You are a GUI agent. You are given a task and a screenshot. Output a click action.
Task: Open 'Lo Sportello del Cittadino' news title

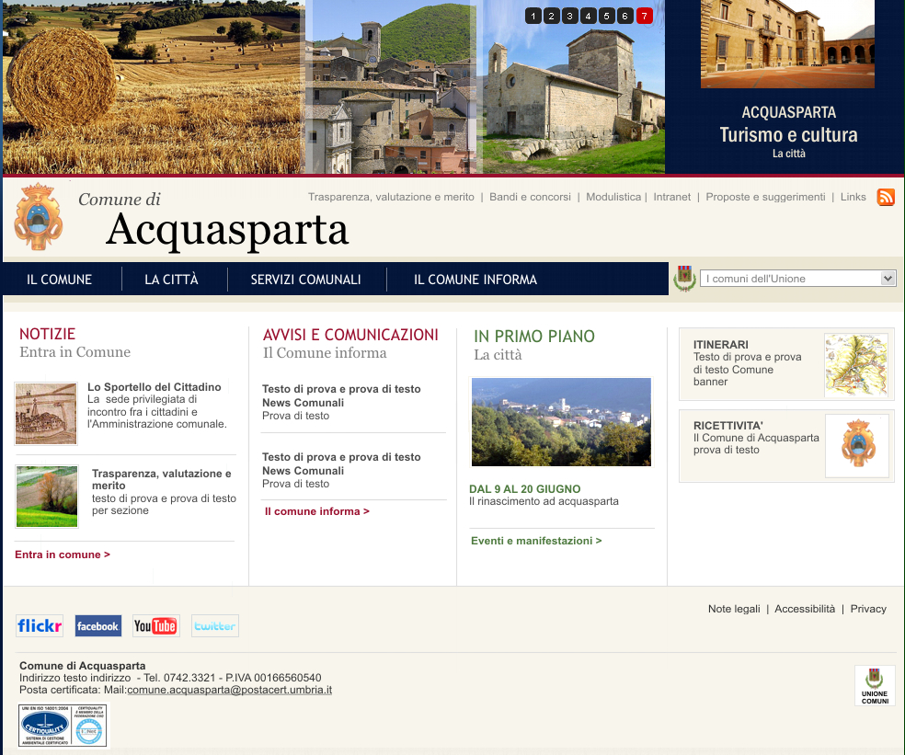(x=155, y=387)
